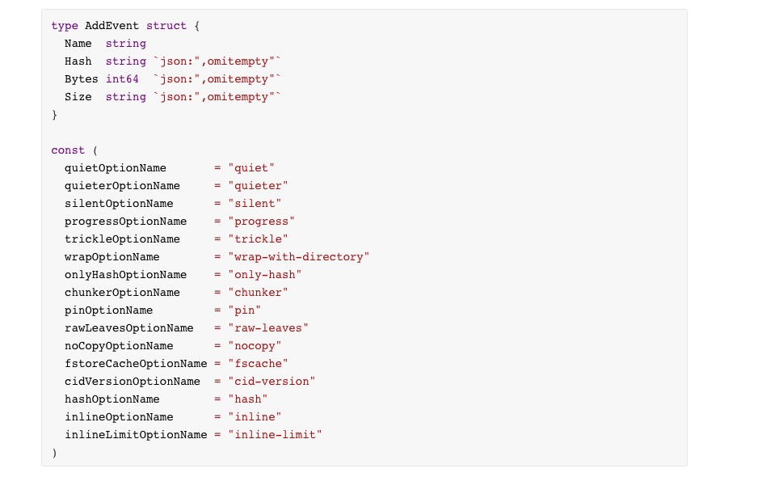762x477 pixels.
Task: Click the "chunker" string value
Action: coord(258,293)
